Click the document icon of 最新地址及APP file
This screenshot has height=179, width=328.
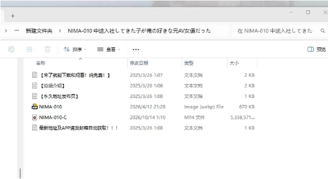[35, 128]
